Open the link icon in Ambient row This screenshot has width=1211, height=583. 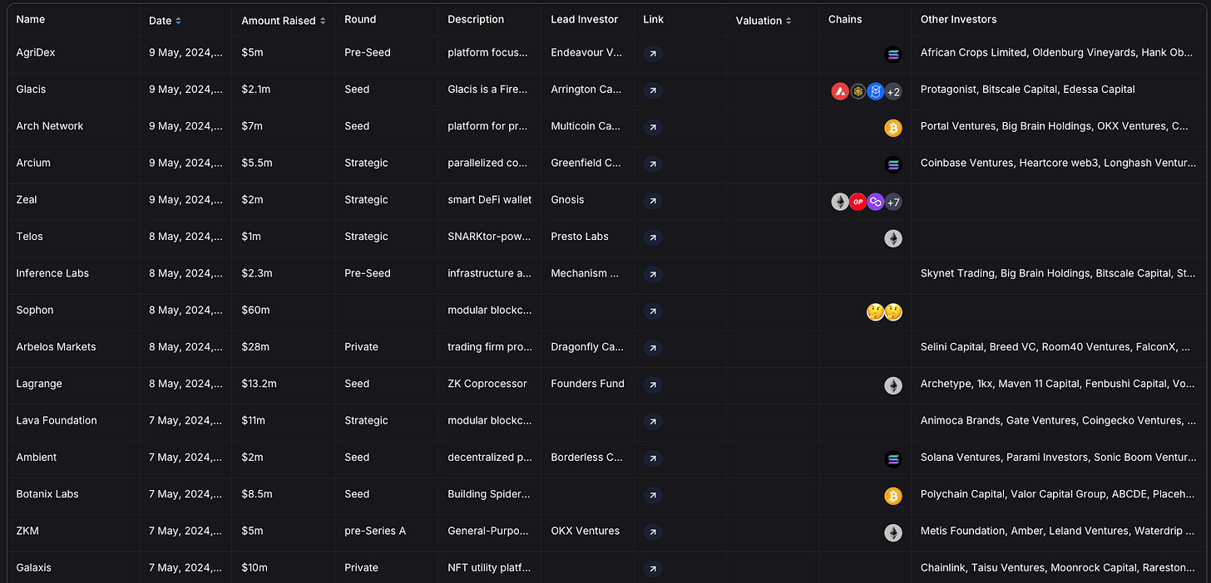coord(654,458)
